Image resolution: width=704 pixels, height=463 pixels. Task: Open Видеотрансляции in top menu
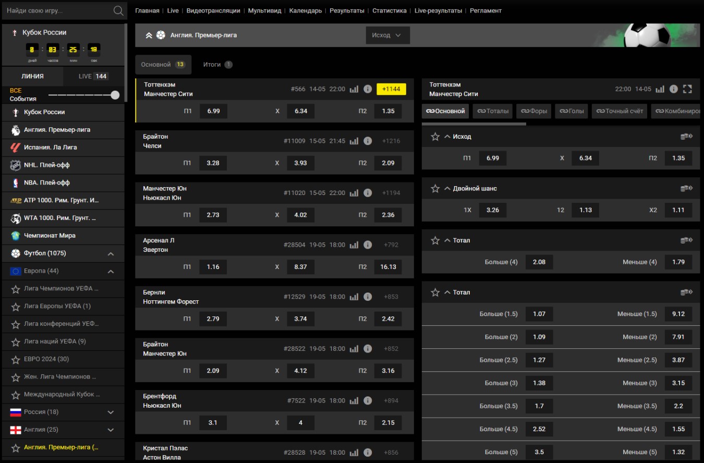point(213,10)
